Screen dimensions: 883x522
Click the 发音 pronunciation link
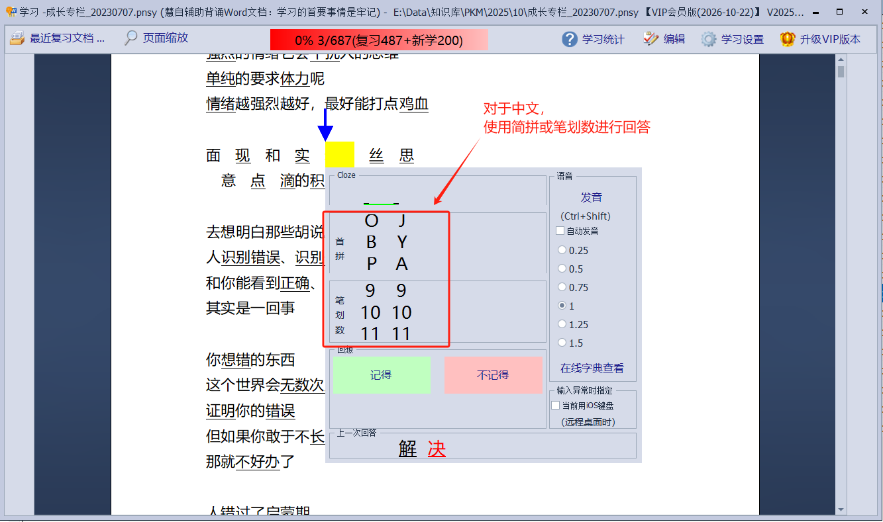click(591, 197)
